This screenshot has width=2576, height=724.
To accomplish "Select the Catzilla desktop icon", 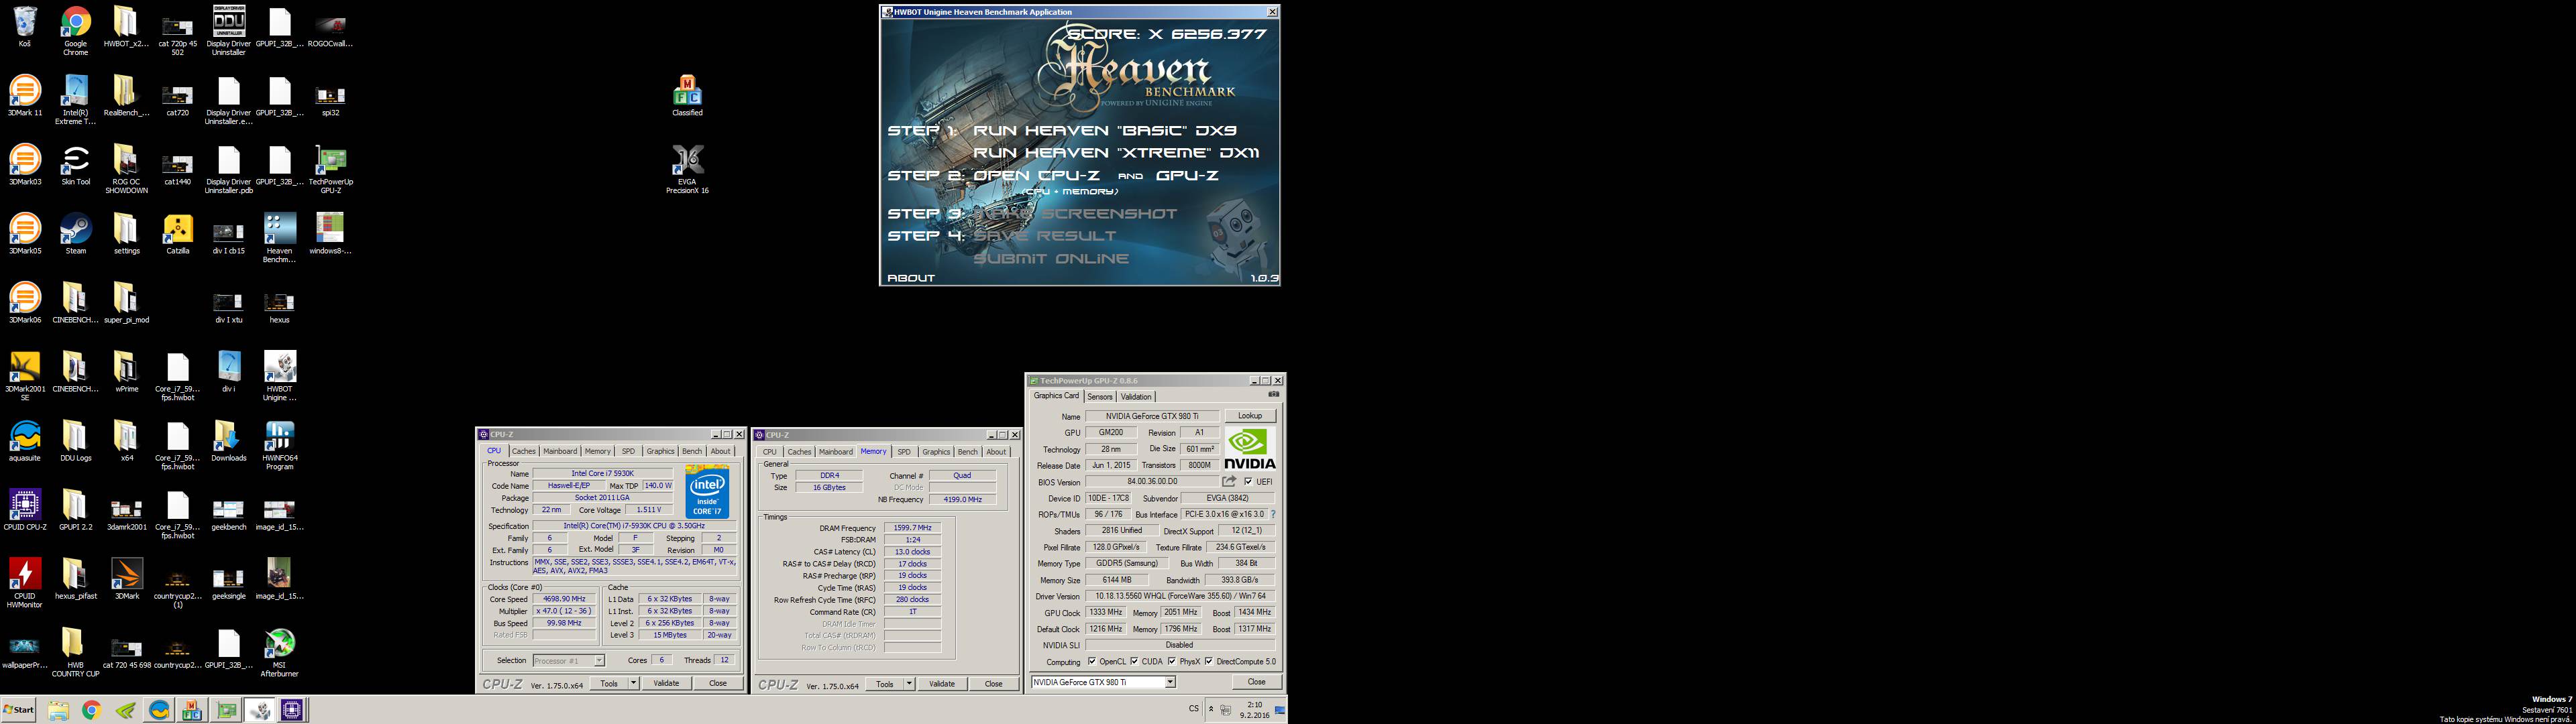I will (x=178, y=234).
